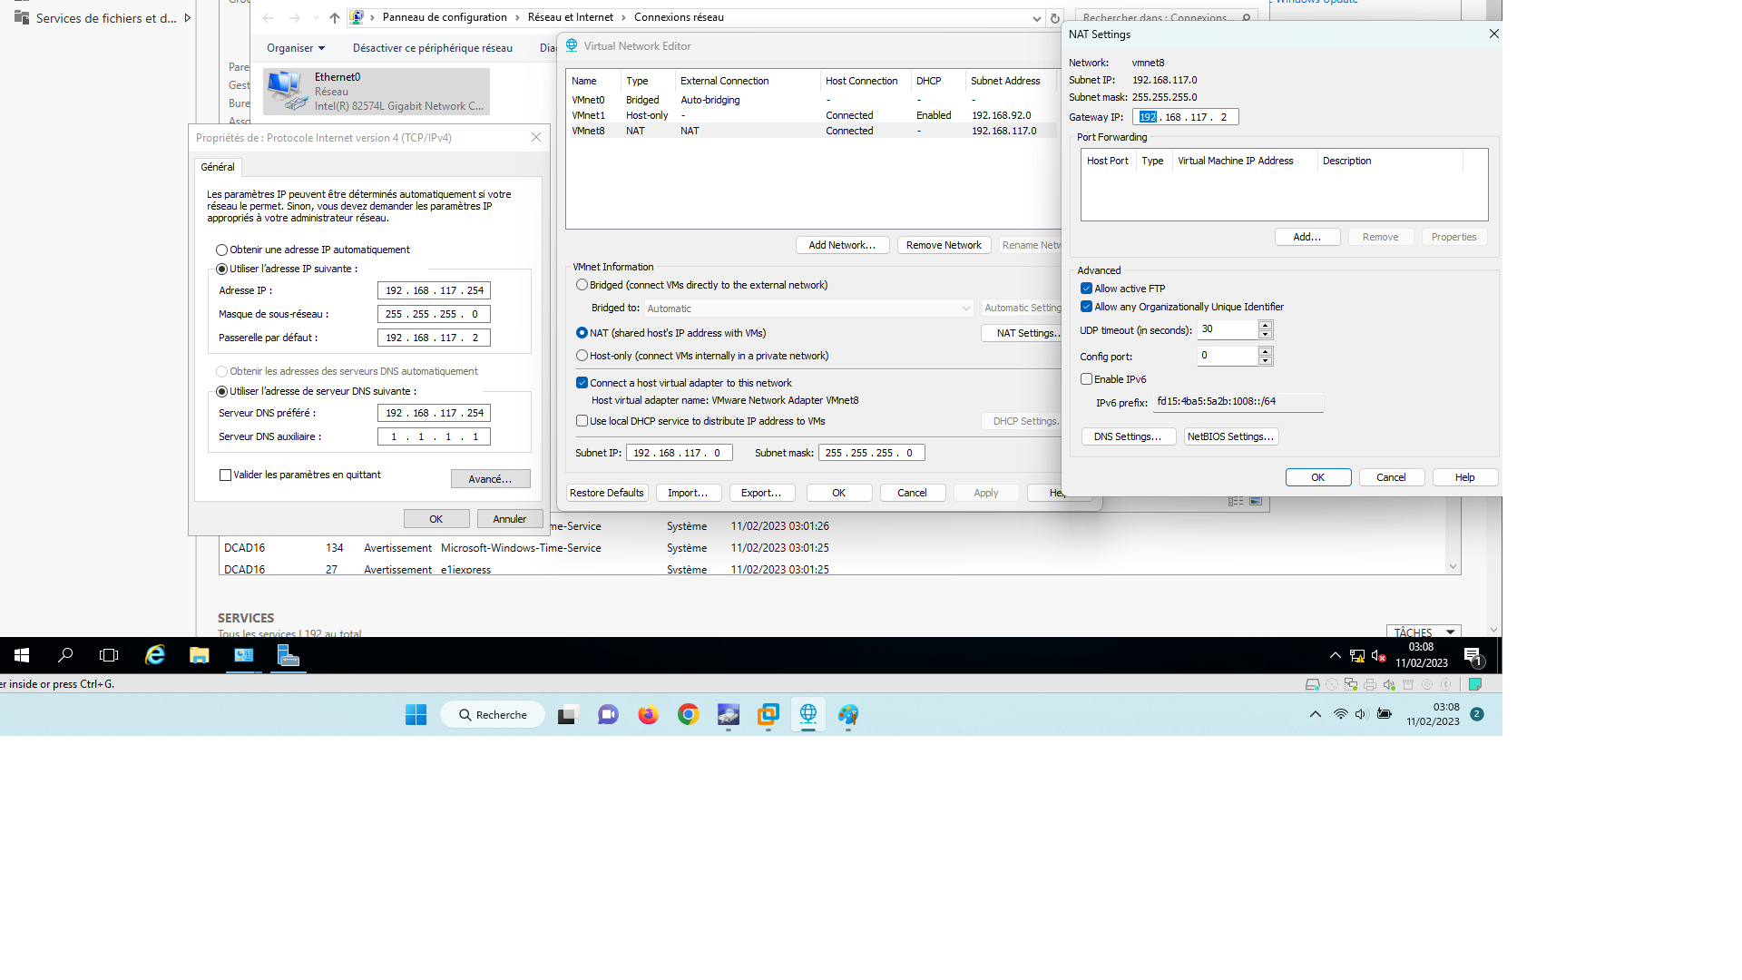Toggle Allow active FTP checkbox
The width and height of the screenshot is (1742, 980).
coord(1086,289)
